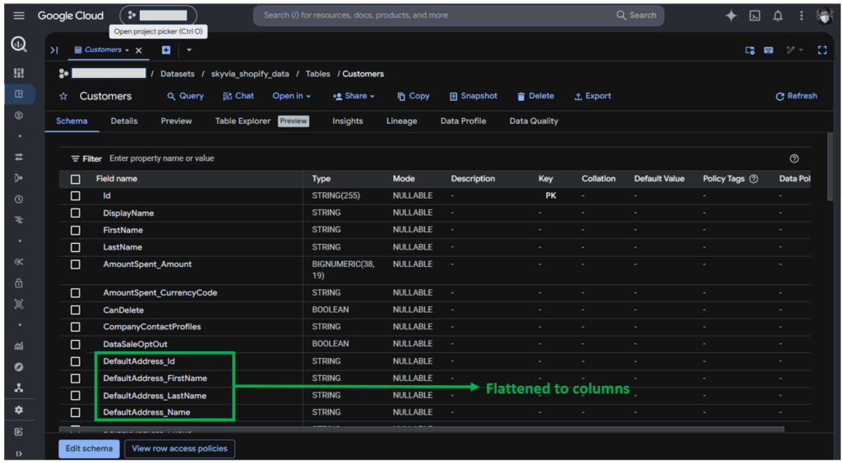Open the Data Quality tab
The width and height of the screenshot is (842, 463).
534,121
